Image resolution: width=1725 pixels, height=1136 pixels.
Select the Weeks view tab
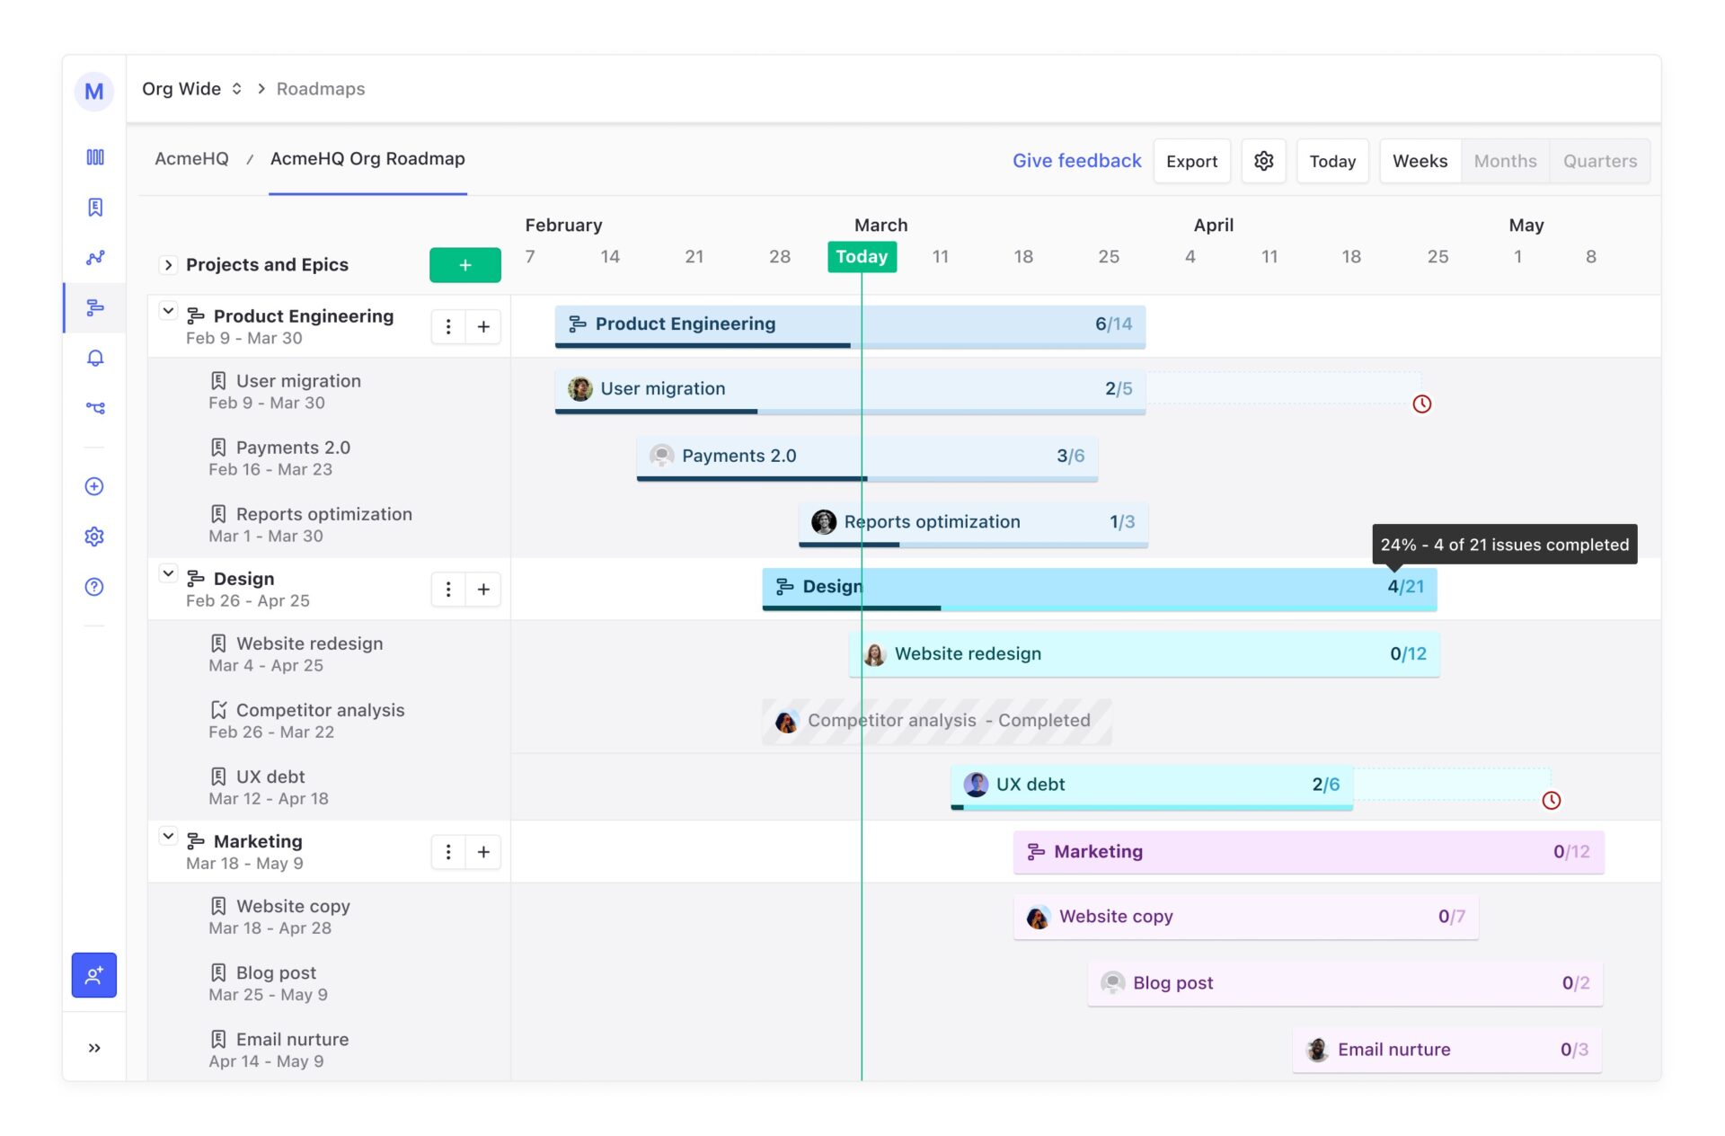point(1420,161)
